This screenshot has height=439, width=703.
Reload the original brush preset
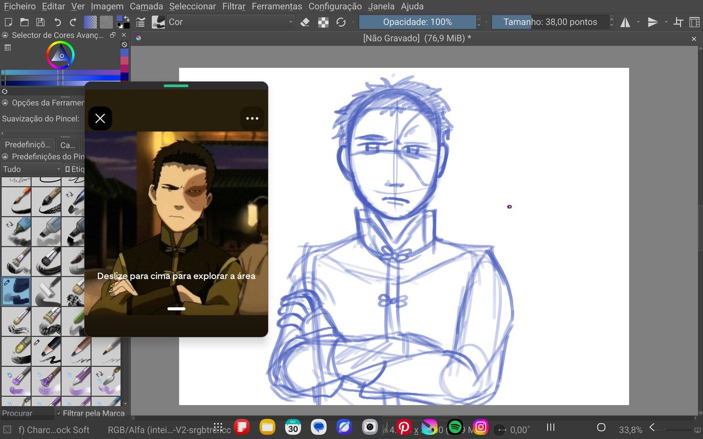click(341, 22)
